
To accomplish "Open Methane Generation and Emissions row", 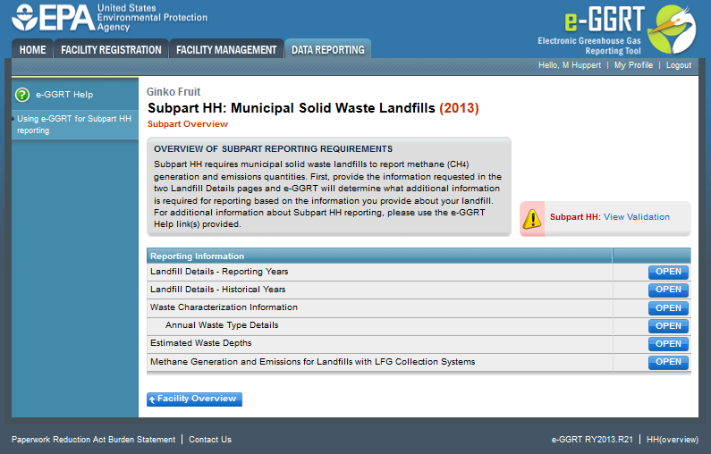I will point(668,362).
